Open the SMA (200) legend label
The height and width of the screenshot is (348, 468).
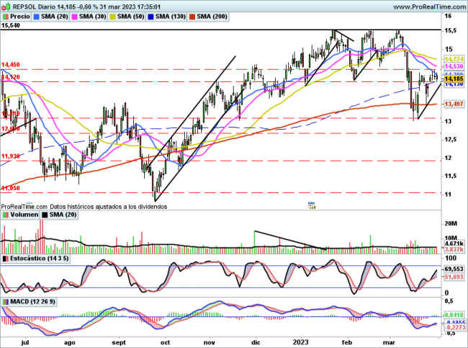tap(212, 17)
